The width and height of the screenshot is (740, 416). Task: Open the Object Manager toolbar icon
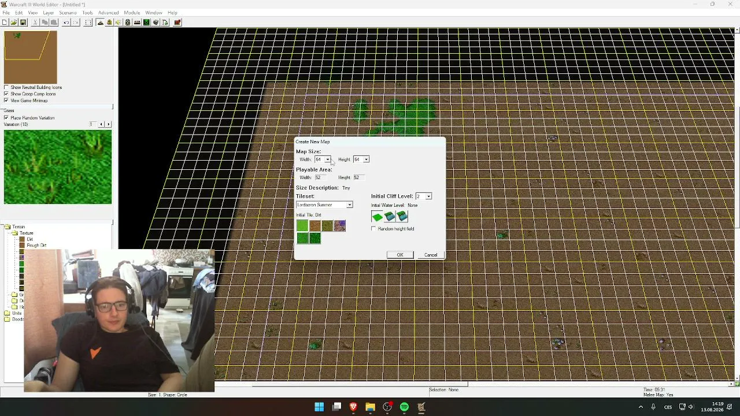[x=156, y=23]
